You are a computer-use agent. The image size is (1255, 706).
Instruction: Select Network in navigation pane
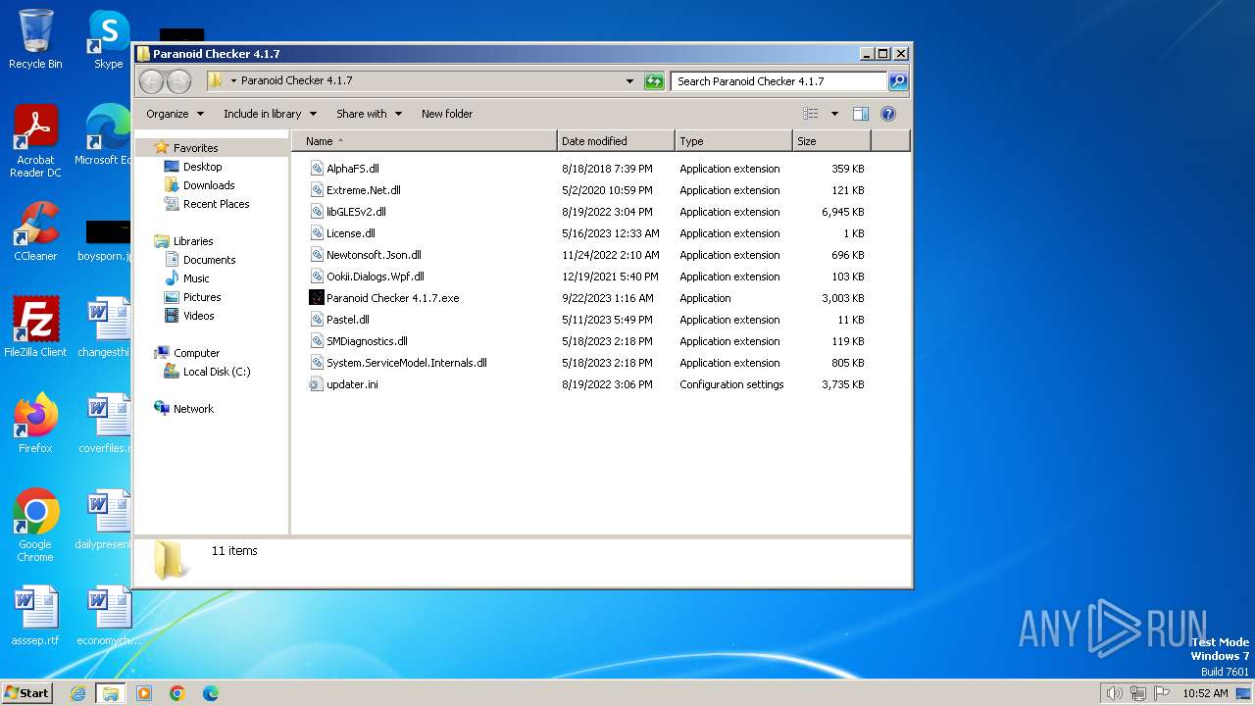click(x=193, y=409)
